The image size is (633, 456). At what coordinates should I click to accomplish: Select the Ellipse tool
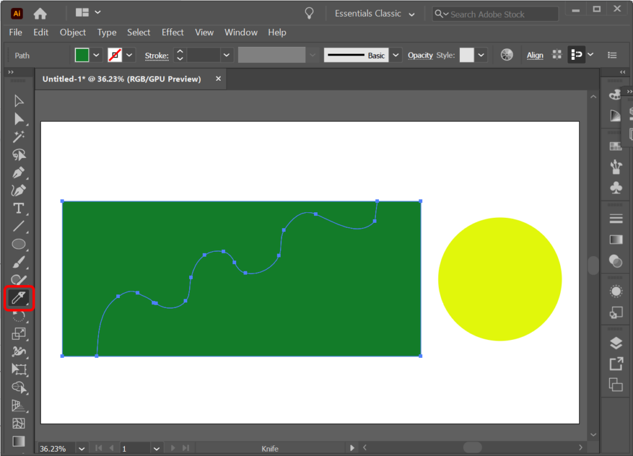tap(19, 243)
